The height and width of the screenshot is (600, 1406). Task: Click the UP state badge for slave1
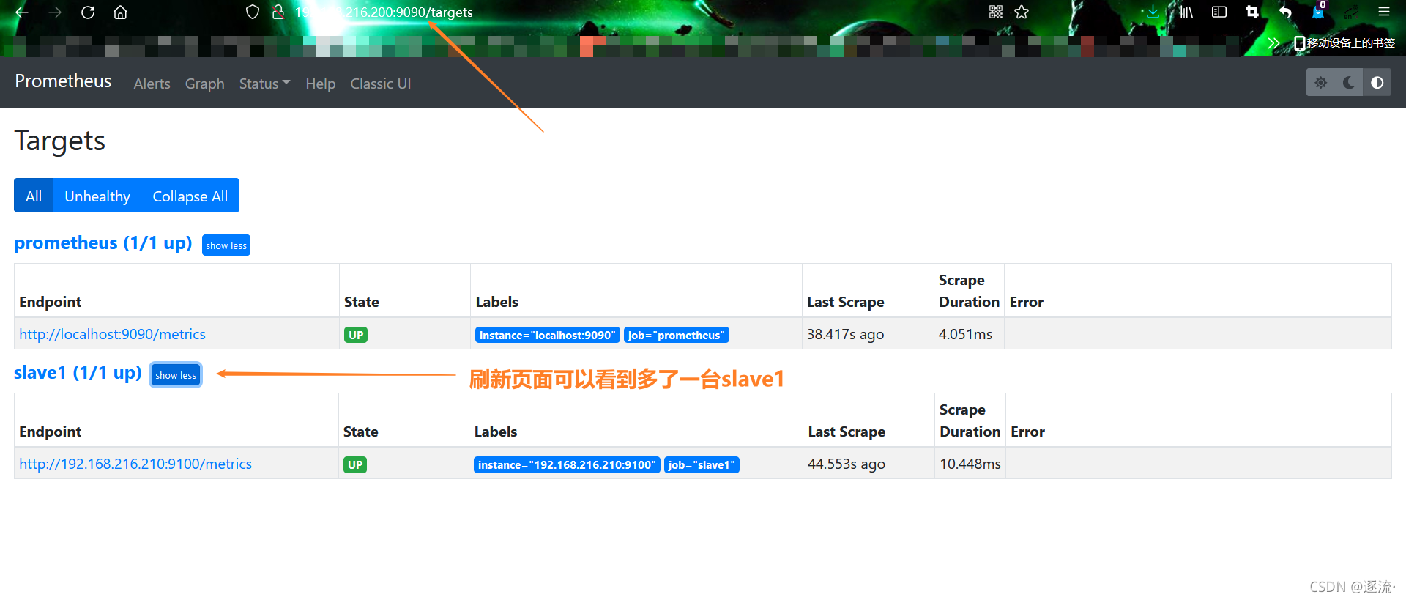point(355,464)
